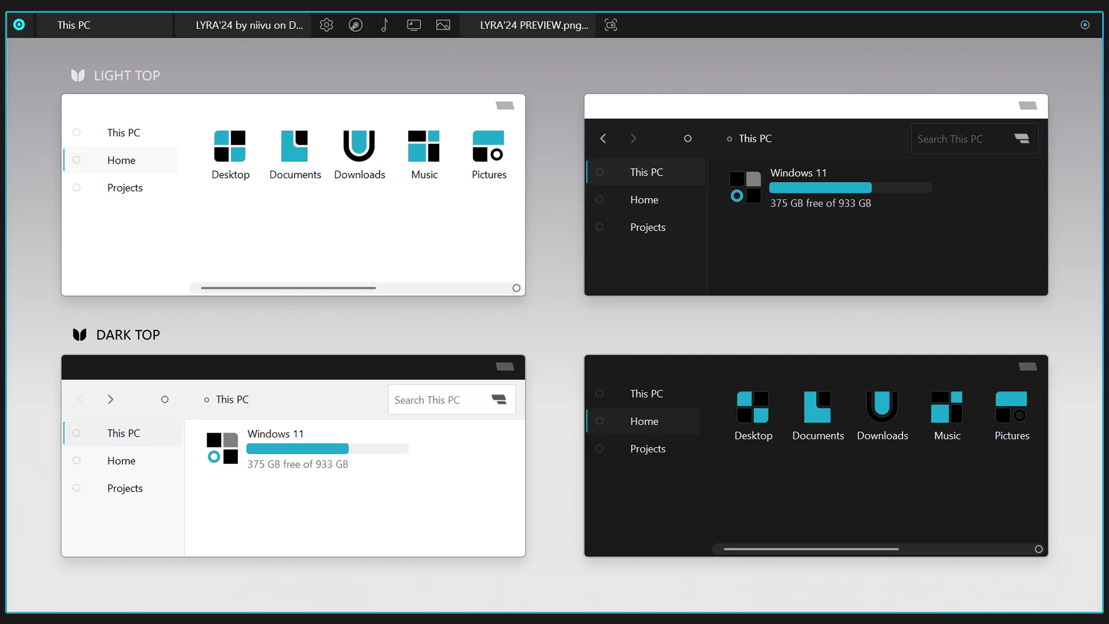Open the Music folder in the dark explorer

coord(947,411)
